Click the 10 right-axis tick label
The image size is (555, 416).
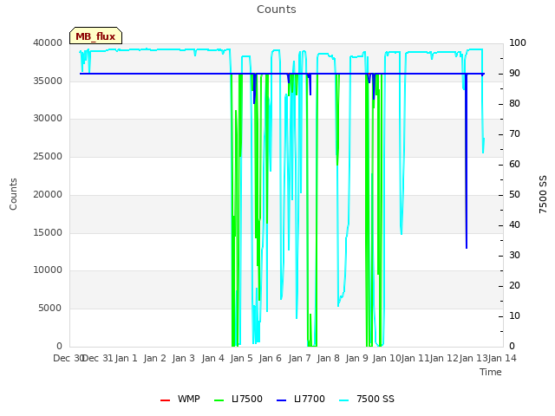point(514,315)
